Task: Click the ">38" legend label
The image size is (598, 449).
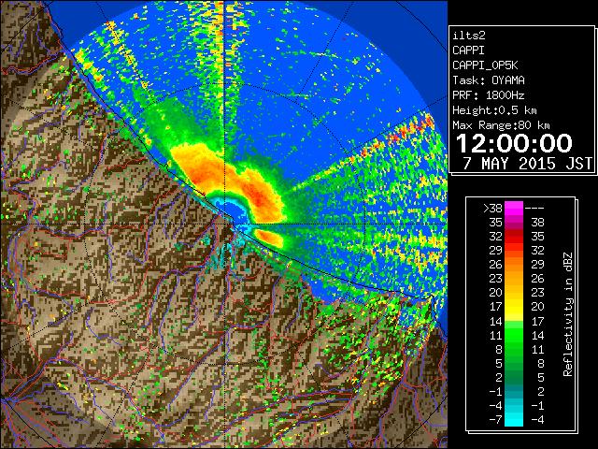Action: 492,208
